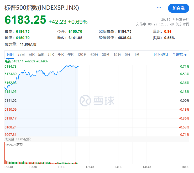Select the 分时 chart tab
Viewport: 194px width, 173px height.
pyautogui.click(x=10, y=55)
